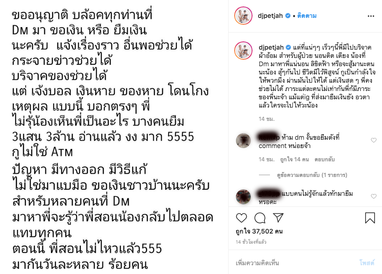Viewport: 382px width, 274px height.
Task: Open the three-dot options menu
Action: pos(371,16)
